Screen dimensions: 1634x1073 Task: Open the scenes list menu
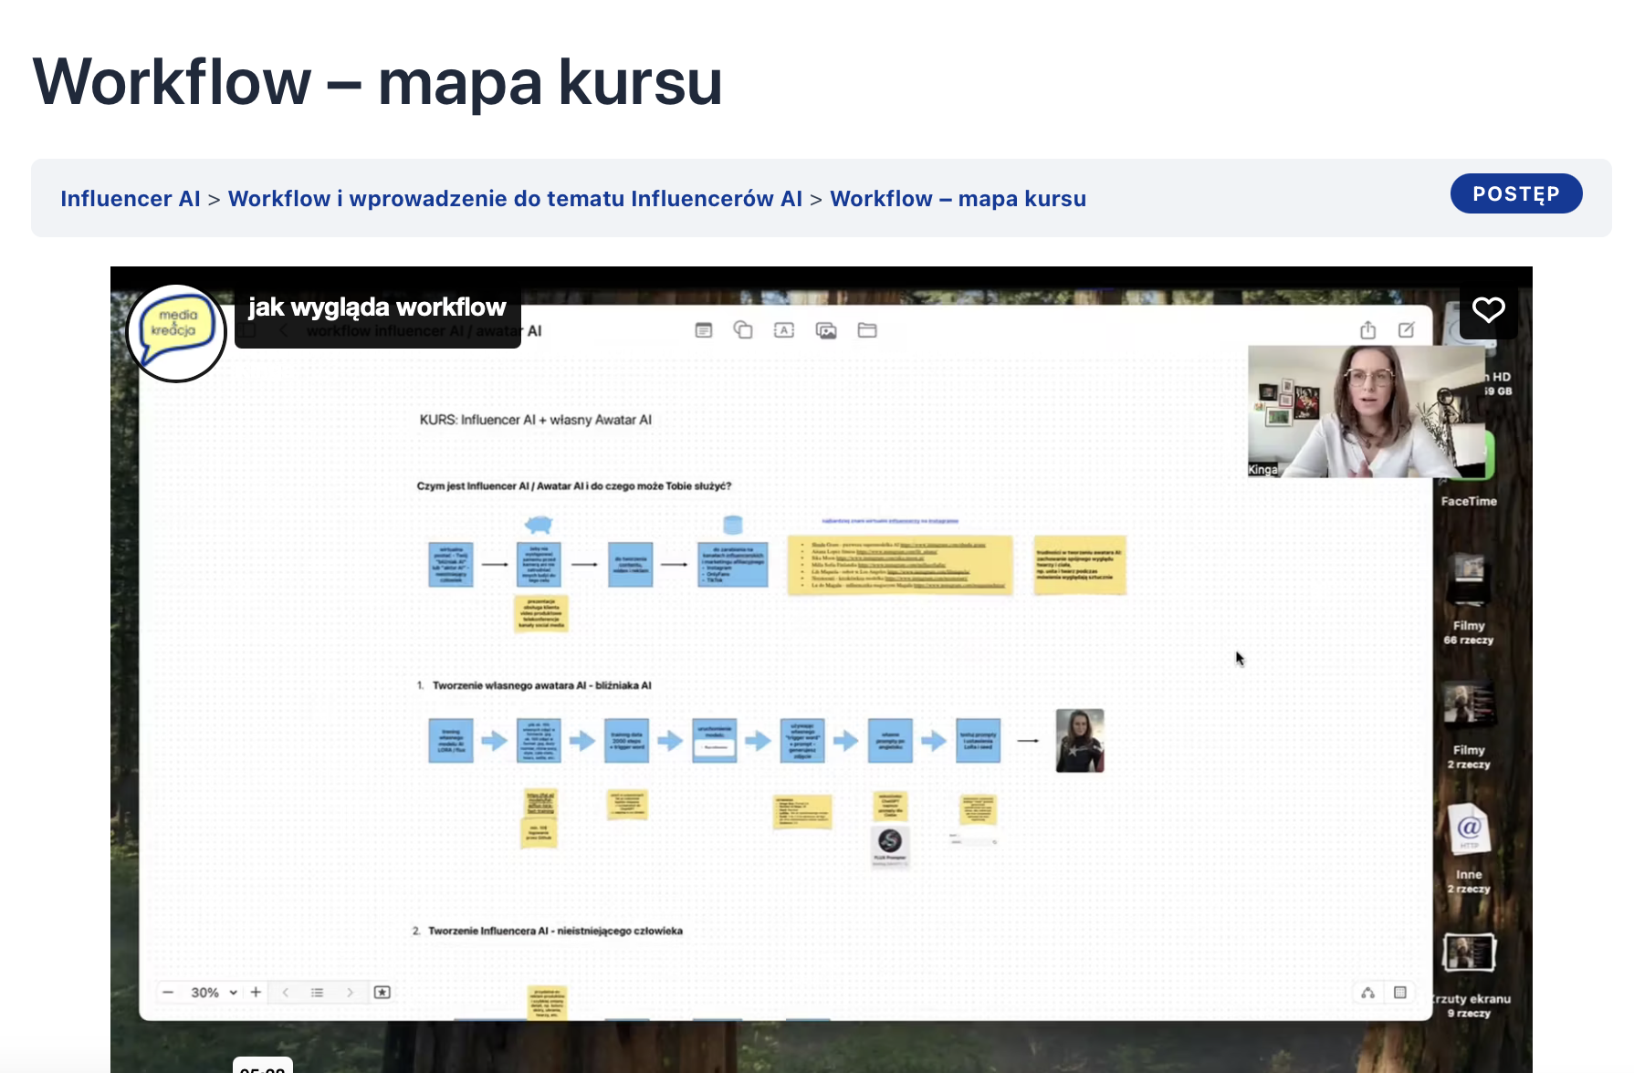click(317, 993)
